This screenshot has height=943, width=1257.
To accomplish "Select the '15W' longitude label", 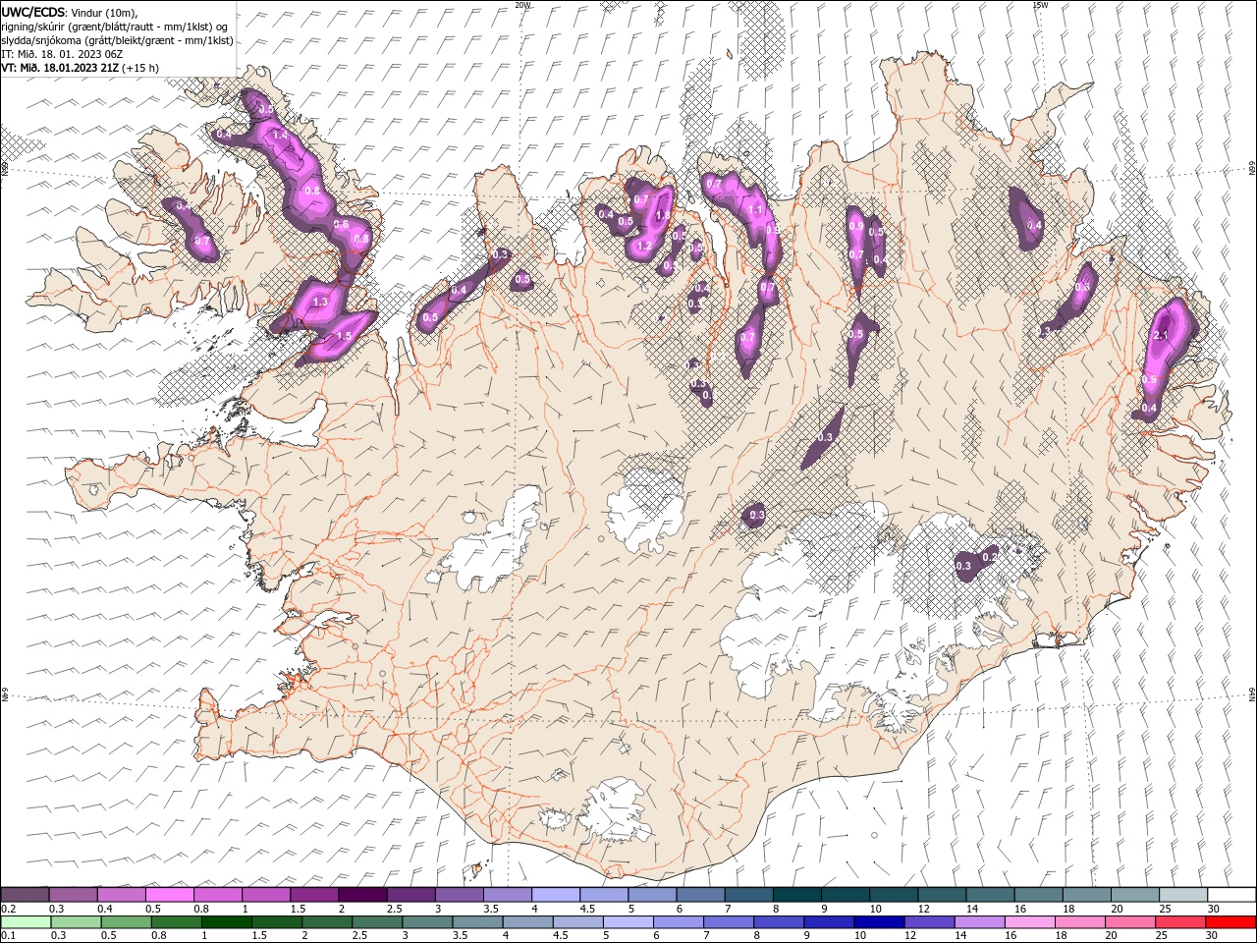I will [1040, 5].
